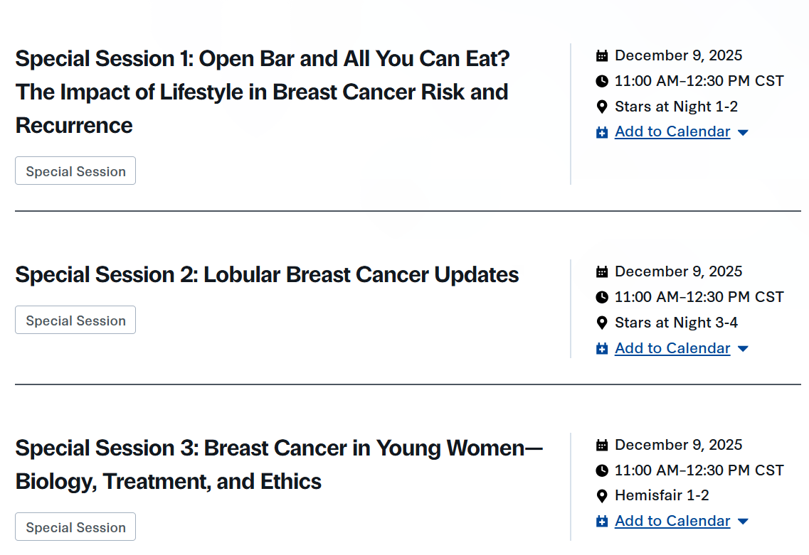Click clock icon for Special Session 1 time
The width and height of the screenshot is (809, 555).
tap(602, 81)
